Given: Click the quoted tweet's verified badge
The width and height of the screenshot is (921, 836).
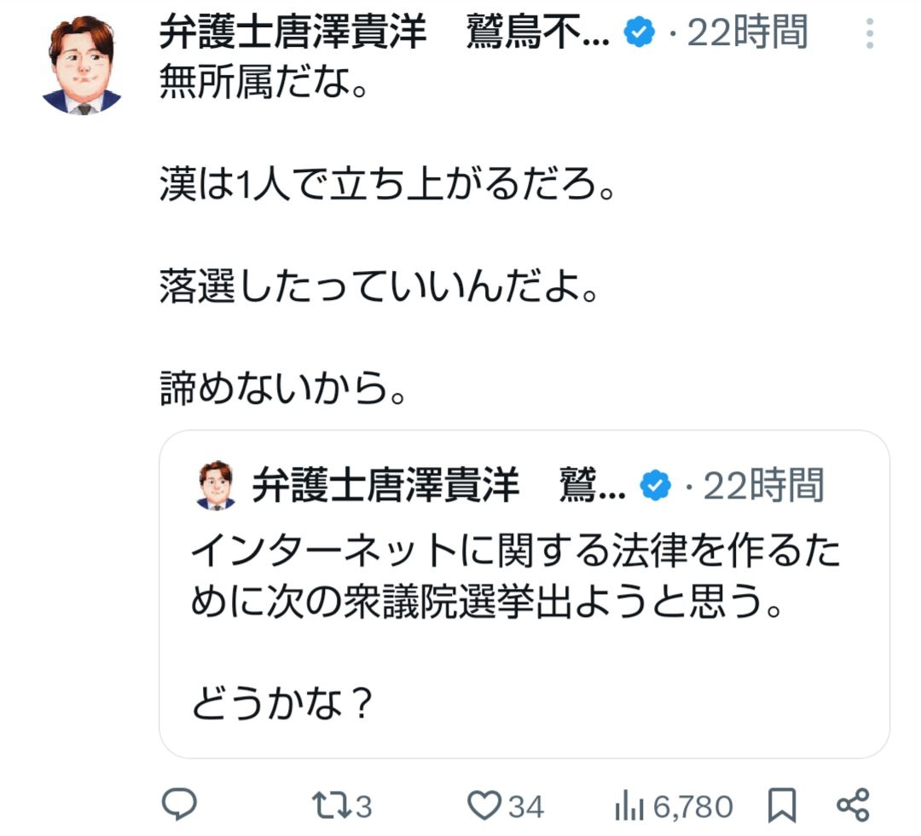Looking at the screenshot, I should 655,485.
